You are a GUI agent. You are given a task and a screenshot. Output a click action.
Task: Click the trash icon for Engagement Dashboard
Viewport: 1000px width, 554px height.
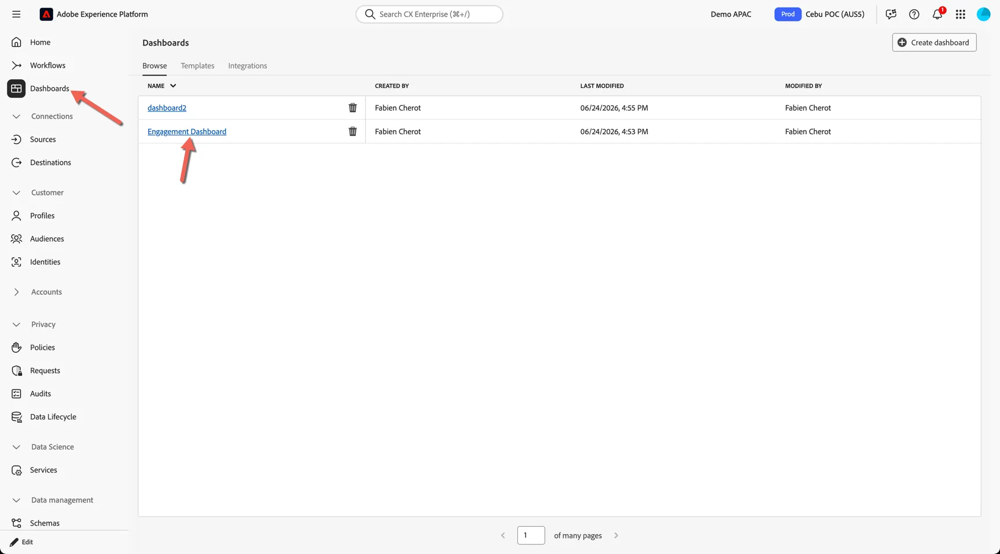point(352,131)
